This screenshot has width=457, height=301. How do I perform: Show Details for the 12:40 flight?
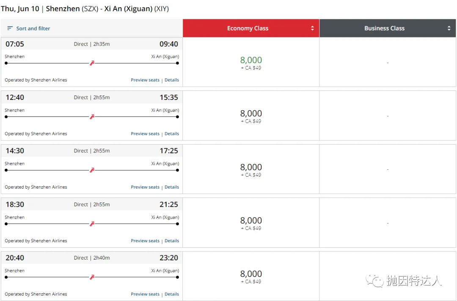[x=172, y=134]
